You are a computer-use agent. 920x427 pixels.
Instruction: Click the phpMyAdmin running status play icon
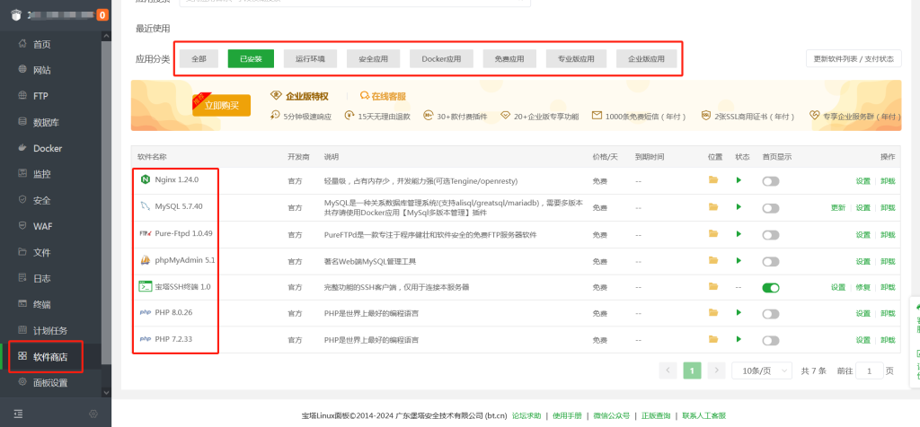739,260
